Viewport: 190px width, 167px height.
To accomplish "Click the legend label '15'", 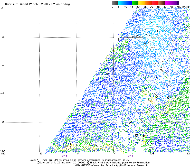I will point(132,7).
